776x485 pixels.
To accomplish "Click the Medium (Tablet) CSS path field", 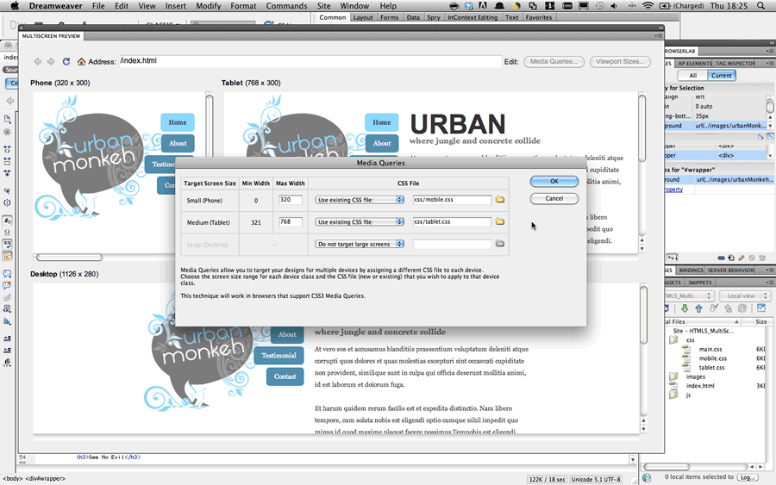I will [452, 222].
